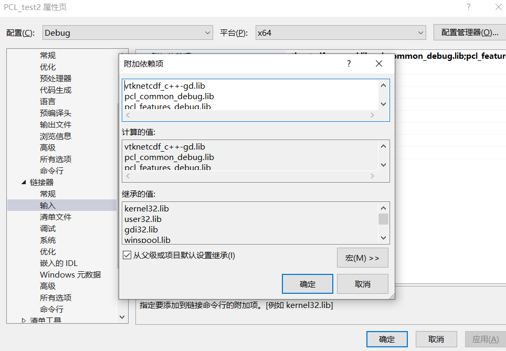506x351 pixels.
Task: Open the 平台 dropdown showing x64
Action: click(420, 32)
